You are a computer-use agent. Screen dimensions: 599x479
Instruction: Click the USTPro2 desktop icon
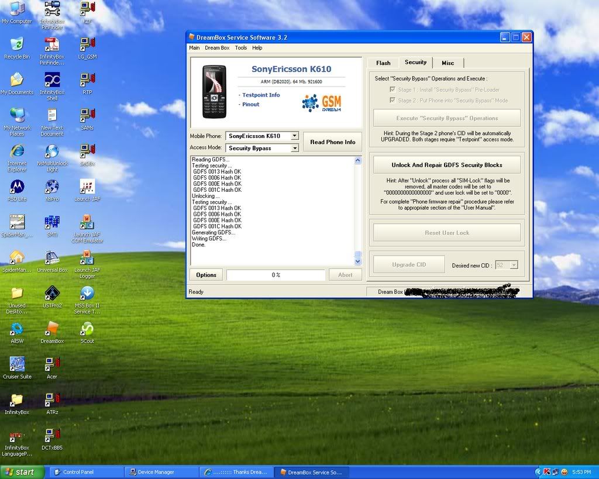coord(52,297)
